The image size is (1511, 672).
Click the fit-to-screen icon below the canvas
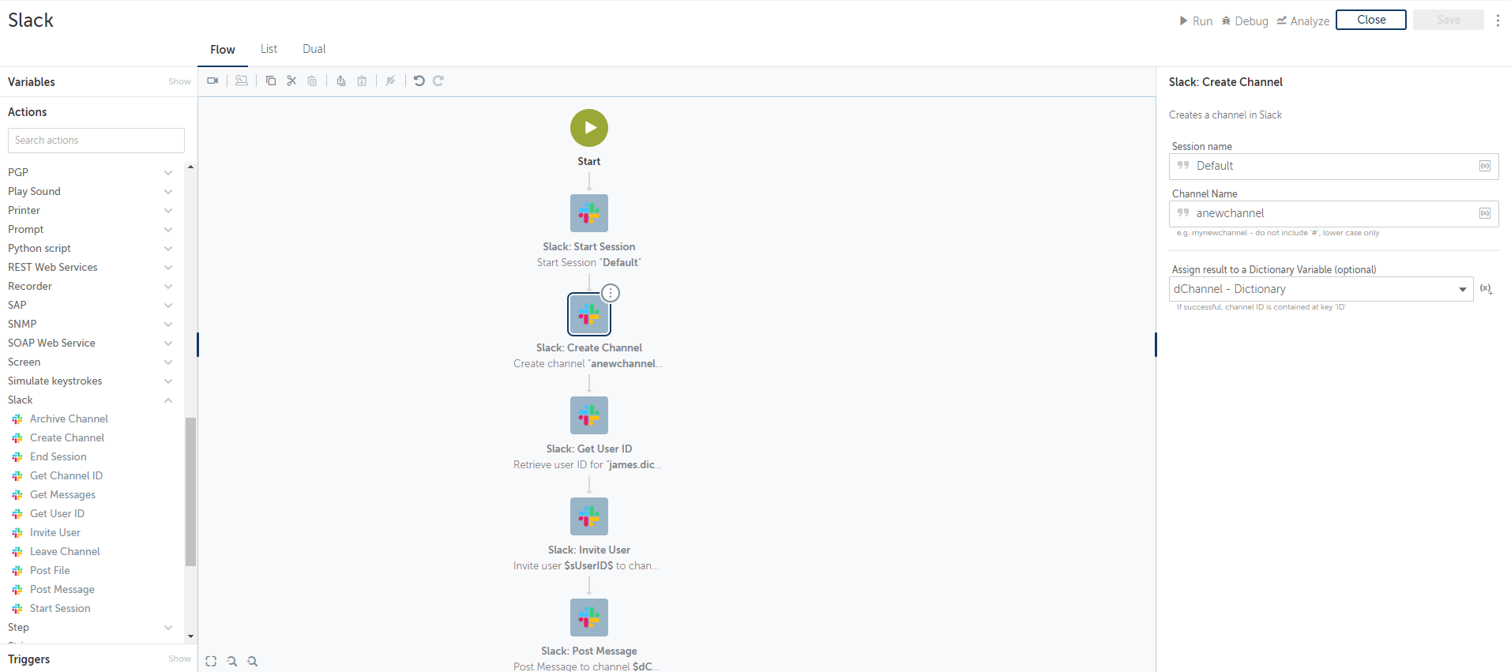211,662
